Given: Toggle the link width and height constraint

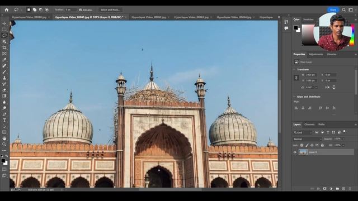Looking at the screenshot, I should click(296, 78).
